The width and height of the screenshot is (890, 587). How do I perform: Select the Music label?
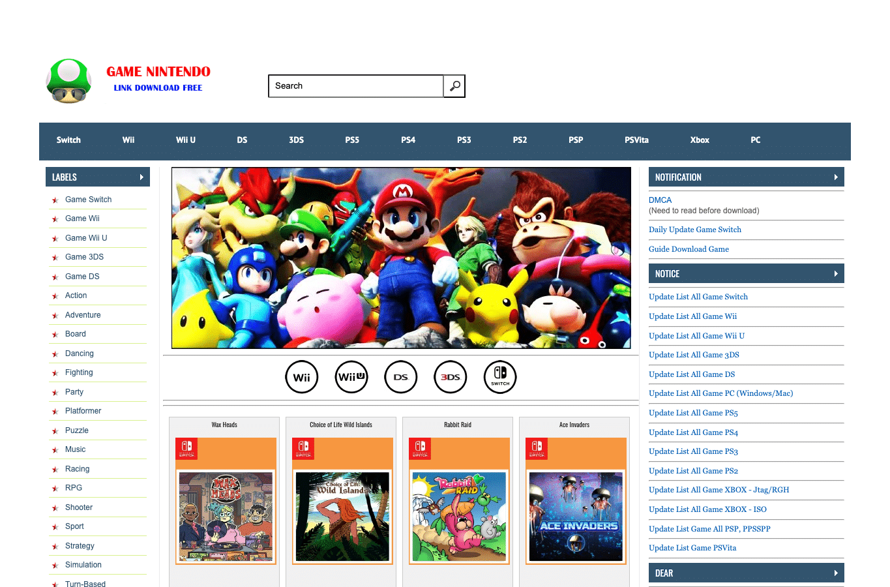[x=75, y=449]
